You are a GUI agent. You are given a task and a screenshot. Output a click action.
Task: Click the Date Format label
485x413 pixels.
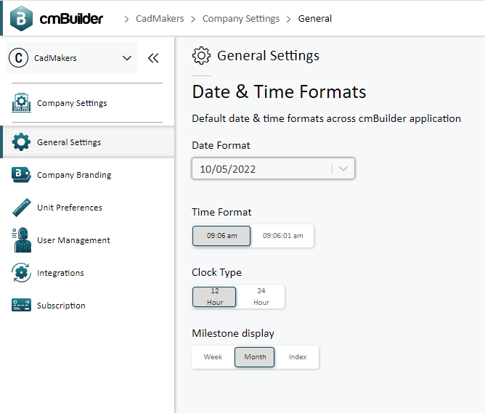pyautogui.click(x=221, y=145)
